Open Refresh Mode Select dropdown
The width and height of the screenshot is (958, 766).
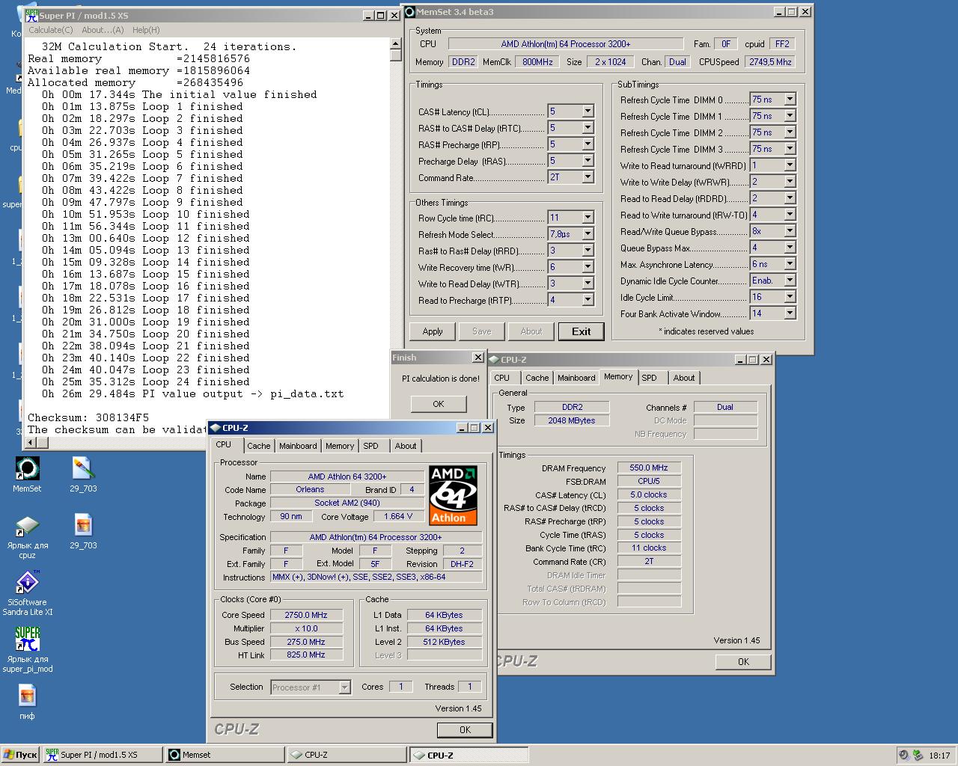588,234
